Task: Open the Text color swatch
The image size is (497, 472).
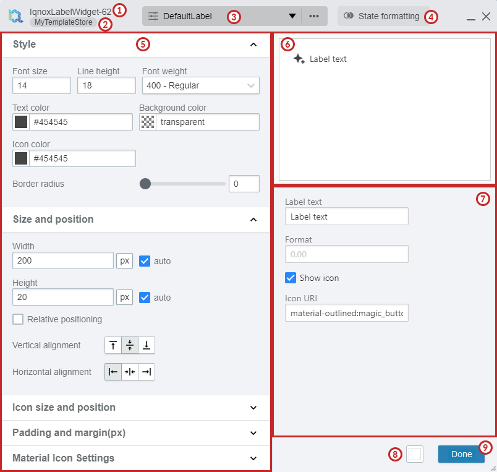Action: tap(20, 122)
